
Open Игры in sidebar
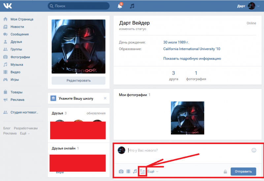(x=15, y=79)
